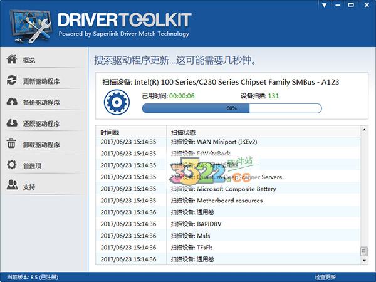Click the home icon for 概览
This screenshot has height=282, width=376.
coord(11,60)
